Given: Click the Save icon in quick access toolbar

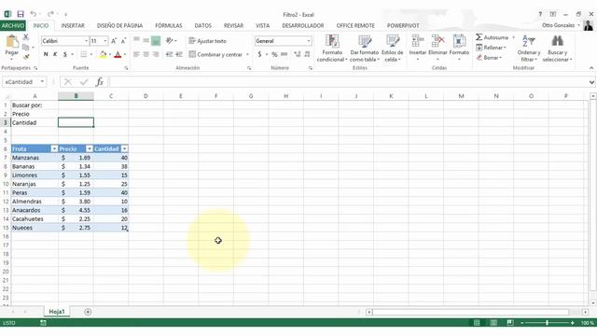Looking at the screenshot, I should click(21, 14).
